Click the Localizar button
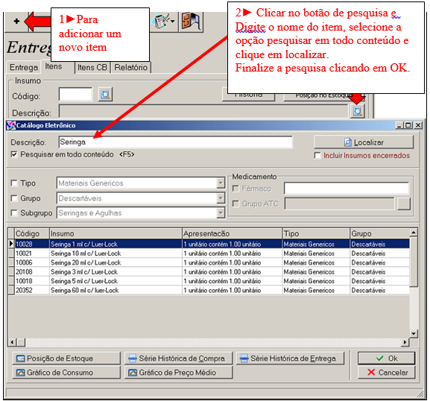 (364, 142)
